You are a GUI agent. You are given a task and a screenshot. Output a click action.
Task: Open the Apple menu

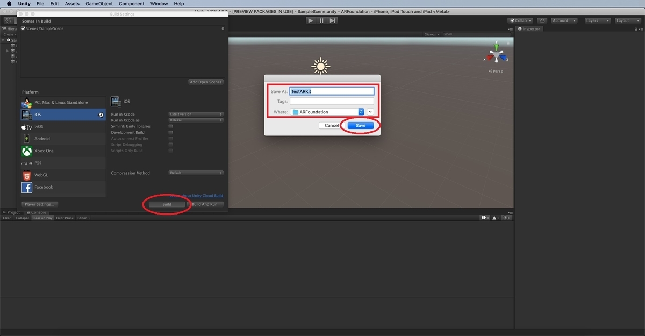tap(9, 4)
